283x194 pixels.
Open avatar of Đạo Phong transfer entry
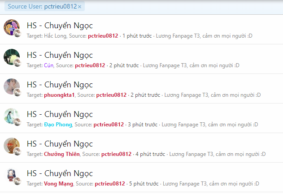pos(12,116)
